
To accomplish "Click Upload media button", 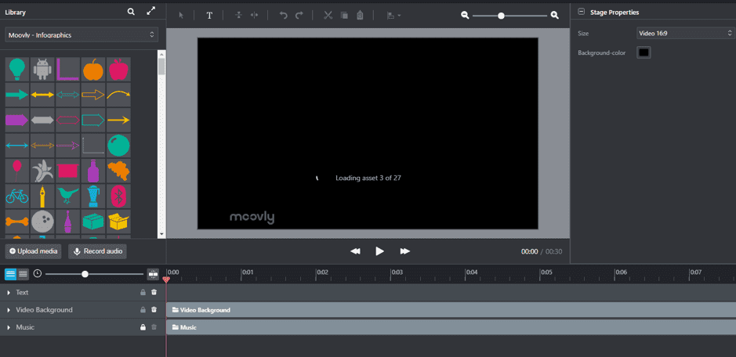I will click(34, 251).
